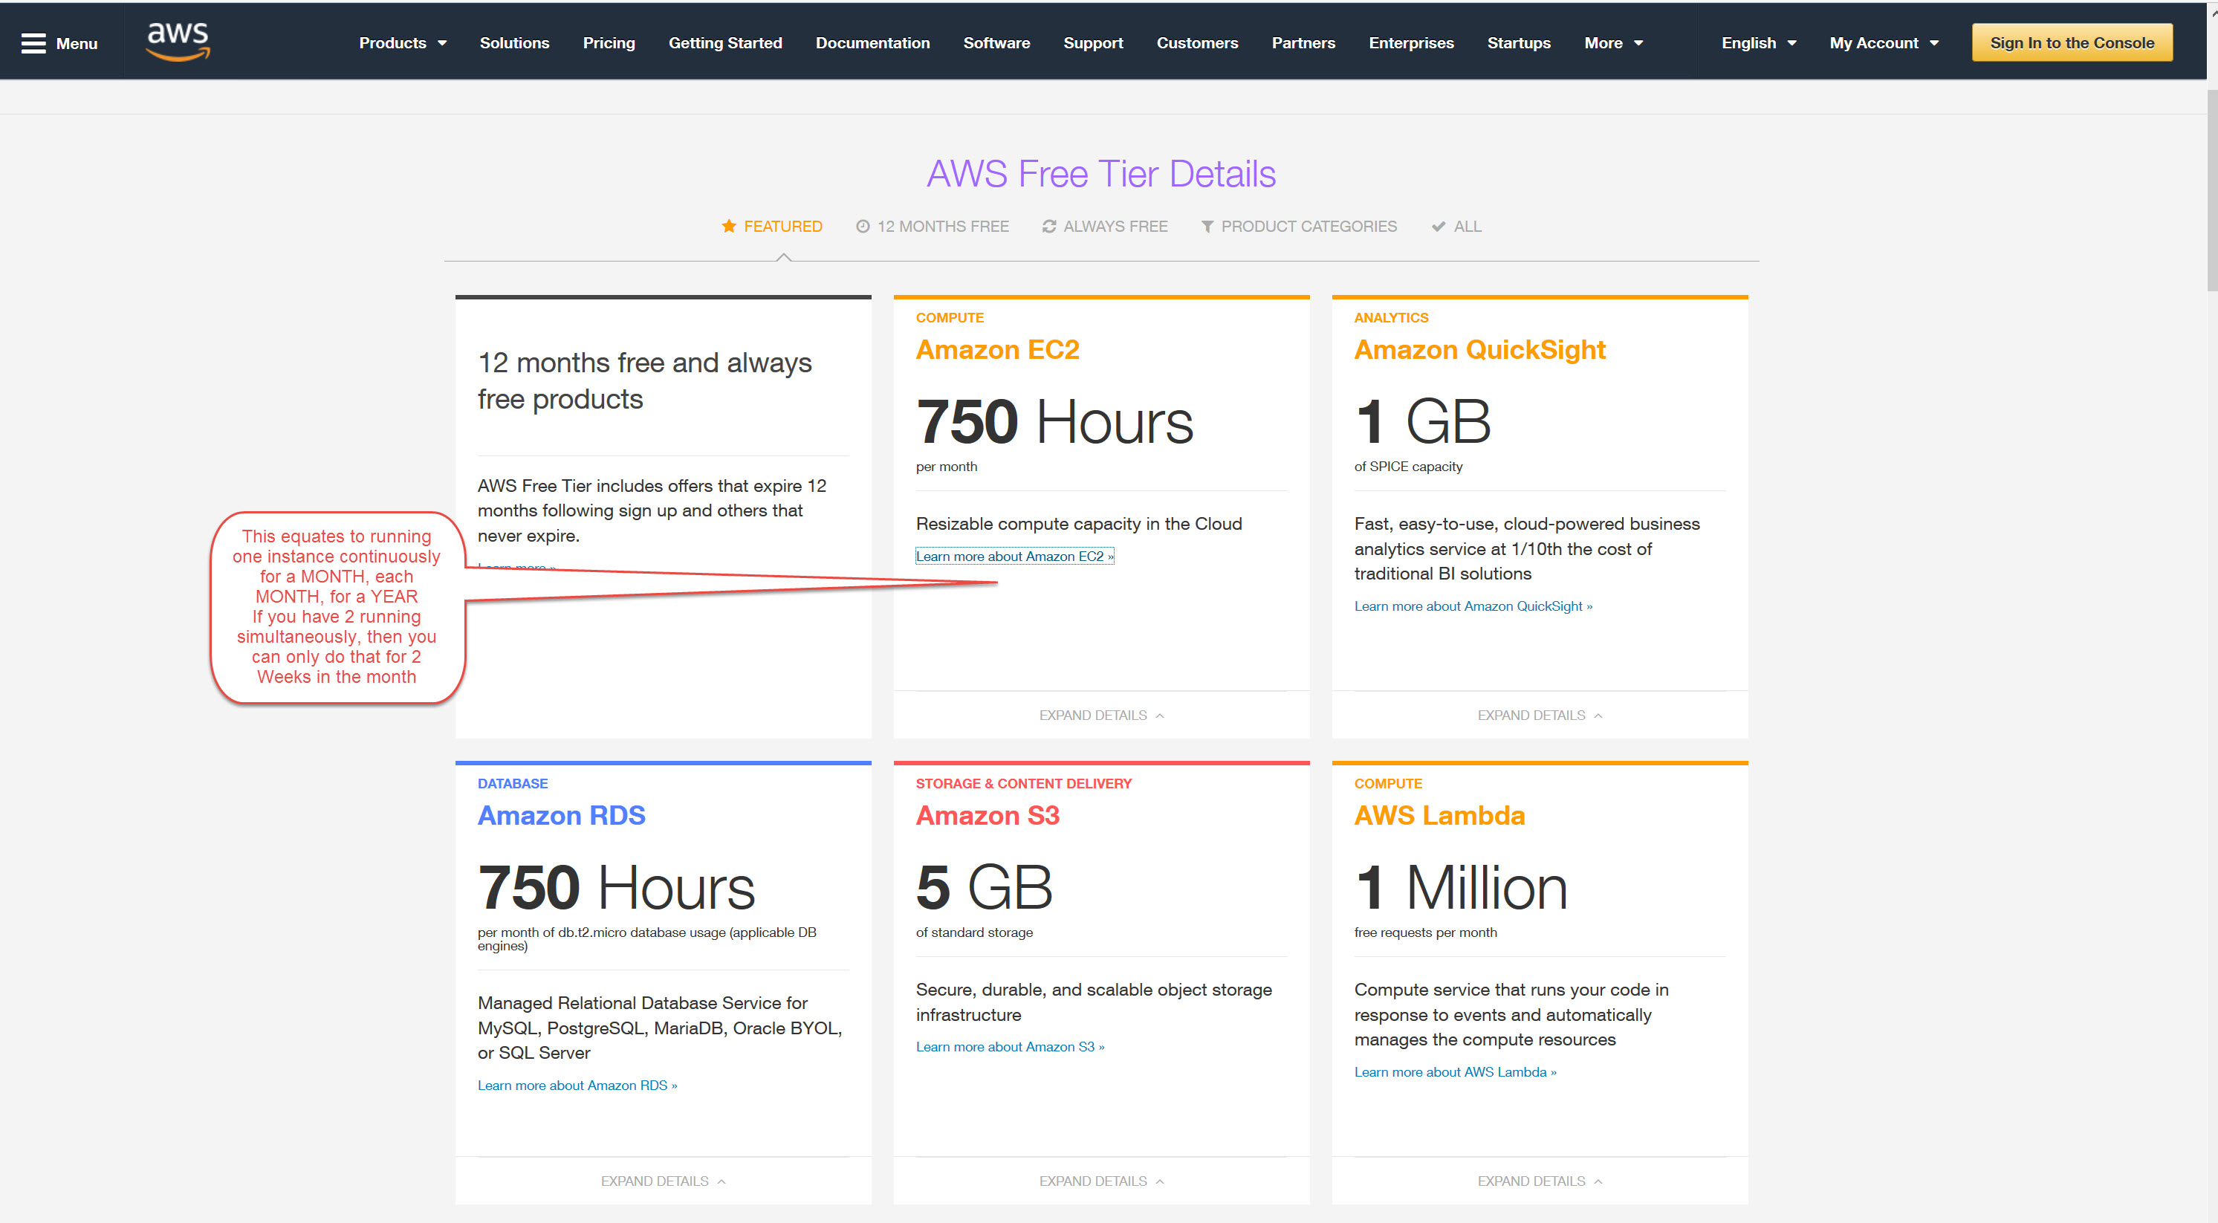Open Learn more about AWS Lambda link
This screenshot has height=1223, width=2218.
[x=1454, y=1071]
